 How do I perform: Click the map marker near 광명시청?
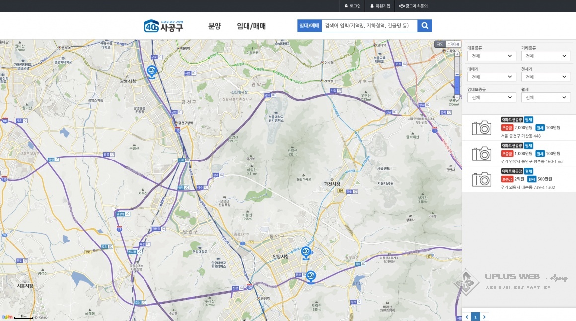coord(151,72)
